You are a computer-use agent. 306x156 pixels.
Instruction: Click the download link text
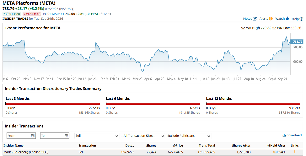(x=294, y=135)
